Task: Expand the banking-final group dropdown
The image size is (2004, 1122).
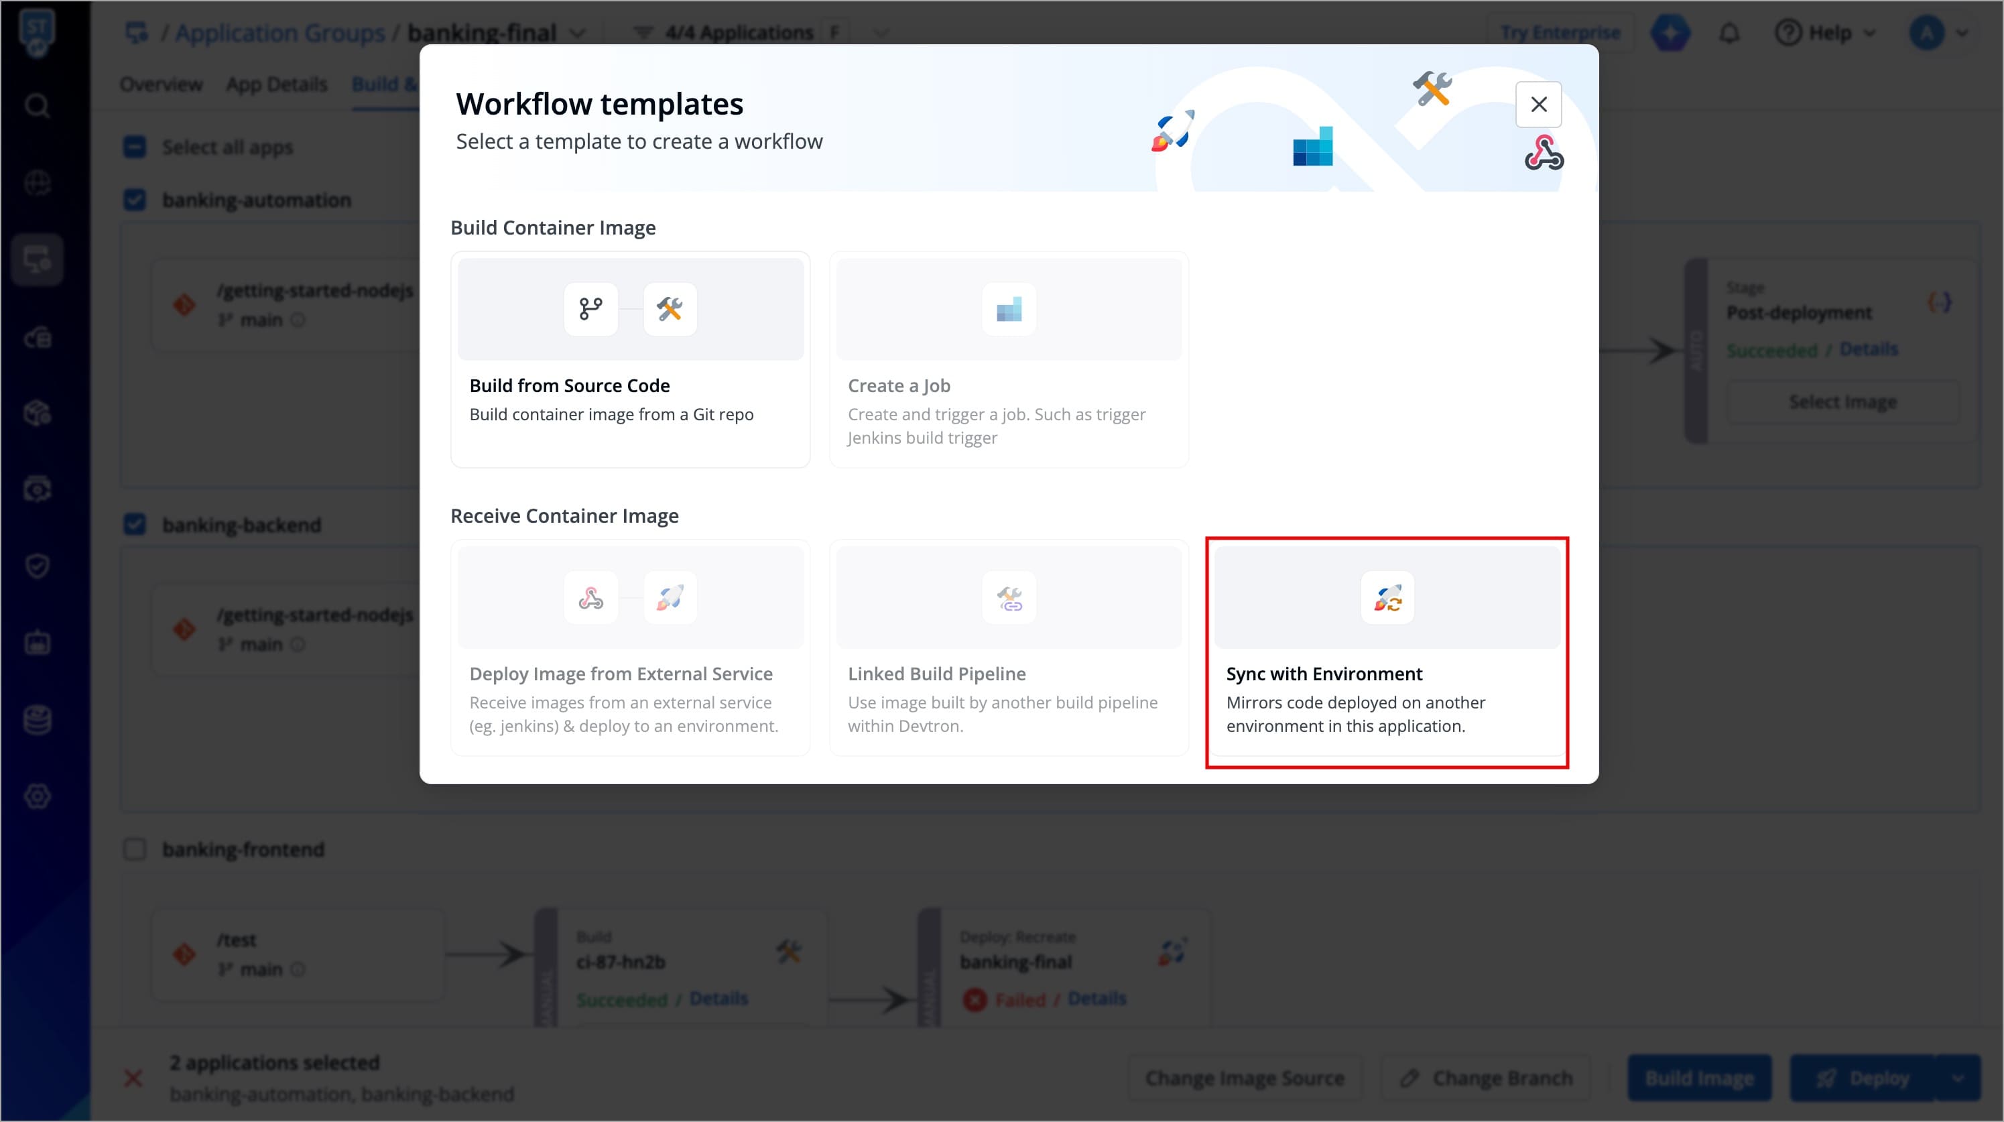Action: (577, 34)
